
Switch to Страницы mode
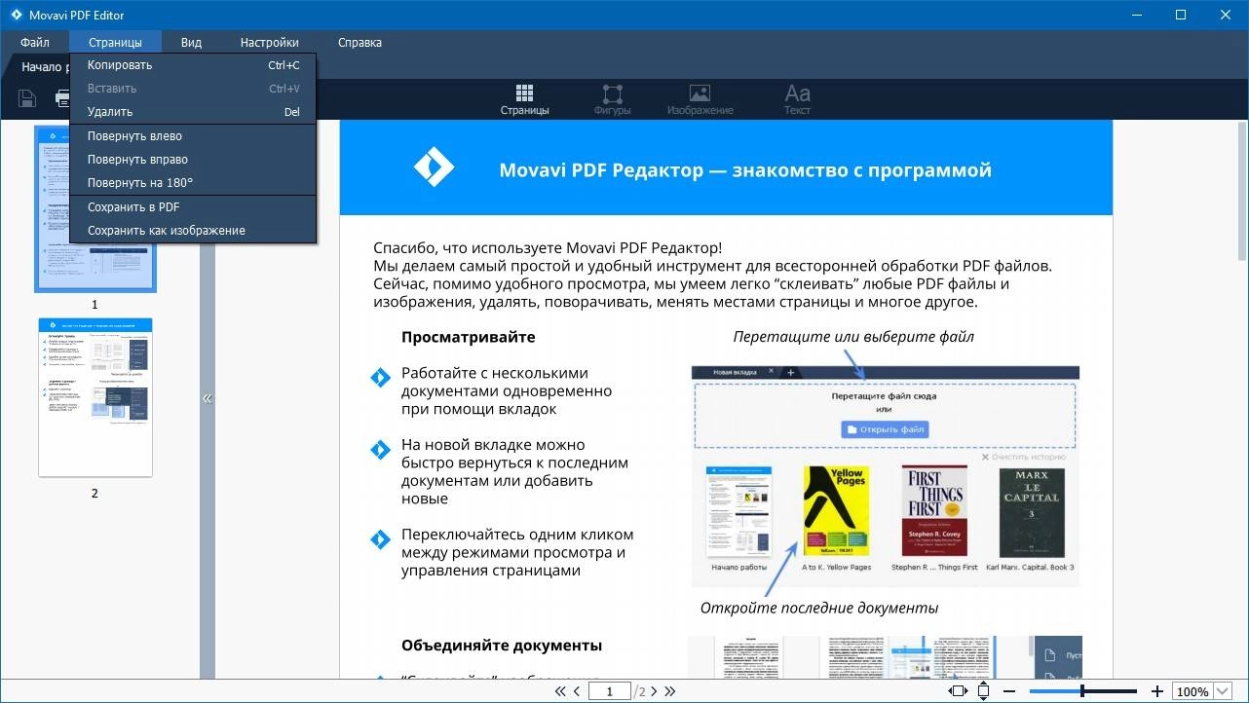pos(524,99)
